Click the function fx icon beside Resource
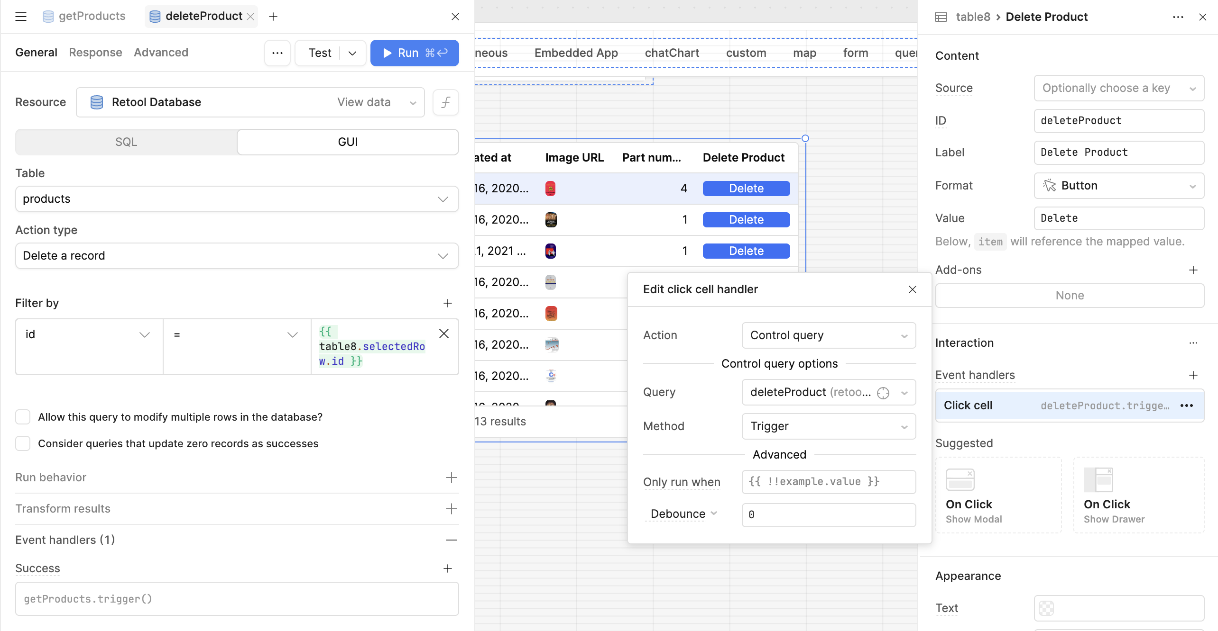1218x631 pixels. click(445, 102)
